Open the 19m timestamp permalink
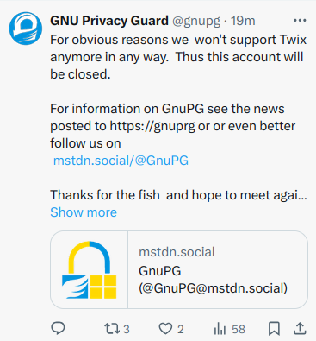Image resolution: width=316 pixels, height=341 pixels. [243, 21]
